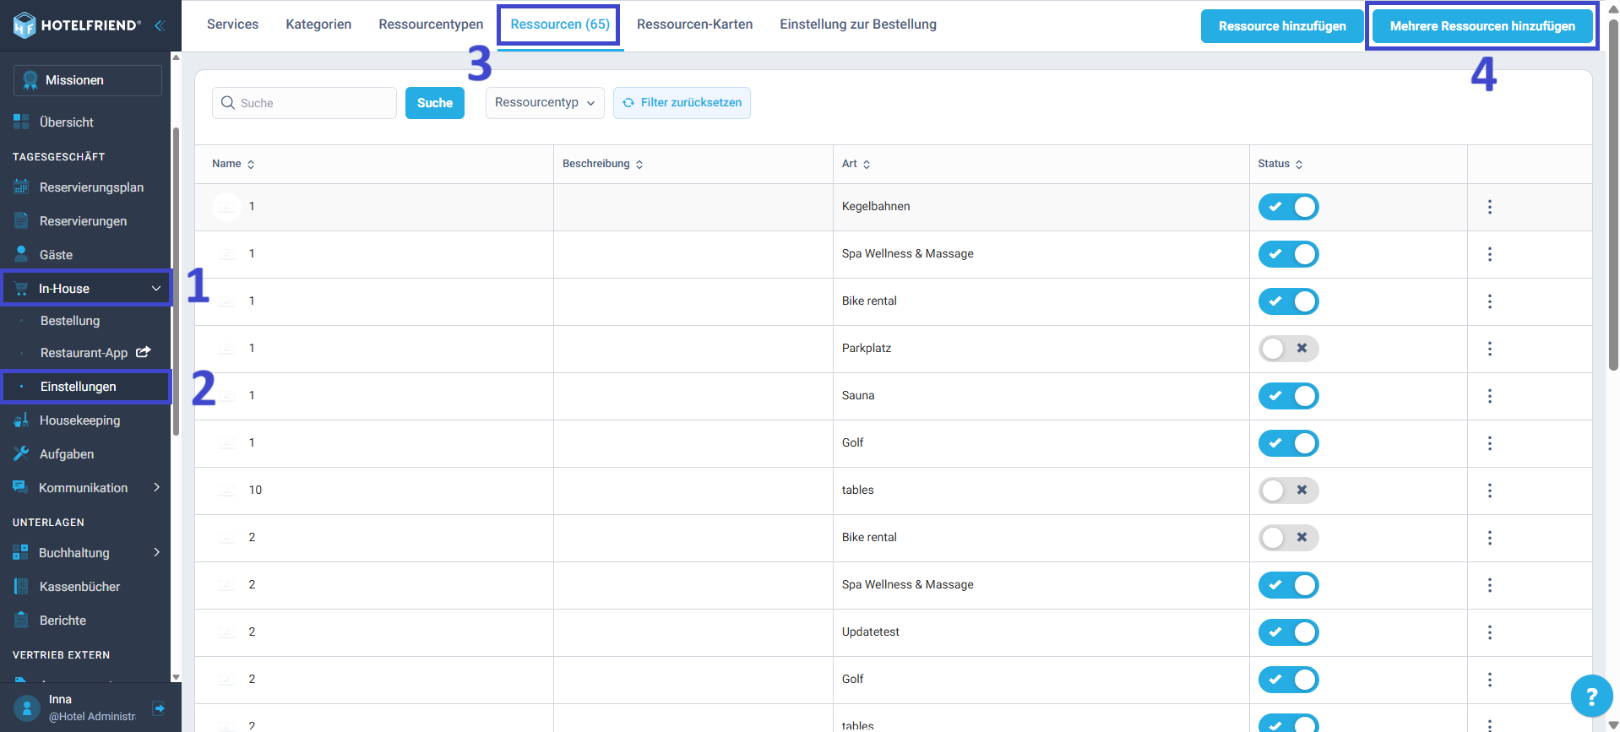1620x732 pixels.
Task: Reset filters with Filter zurücksetzen
Action: pyautogui.click(x=682, y=103)
